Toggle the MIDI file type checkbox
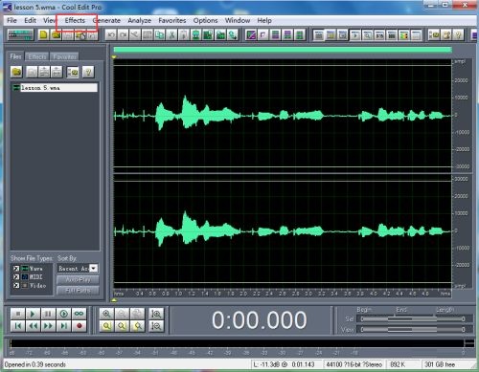 click(16, 277)
